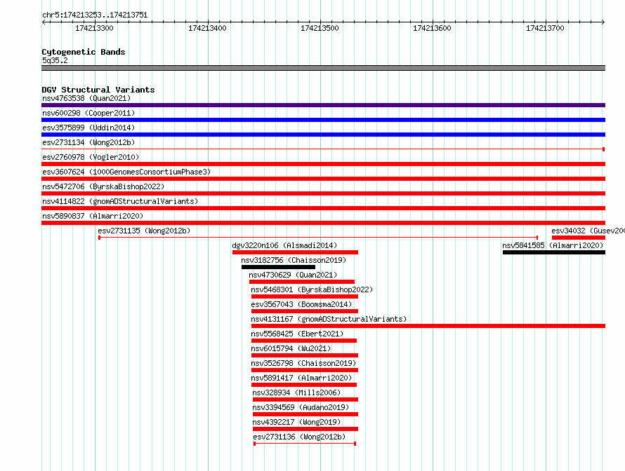Open nsv600298 (Cooper2011) variant label
Image resolution: width=625 pixels, height=471 pixels.
88,113
